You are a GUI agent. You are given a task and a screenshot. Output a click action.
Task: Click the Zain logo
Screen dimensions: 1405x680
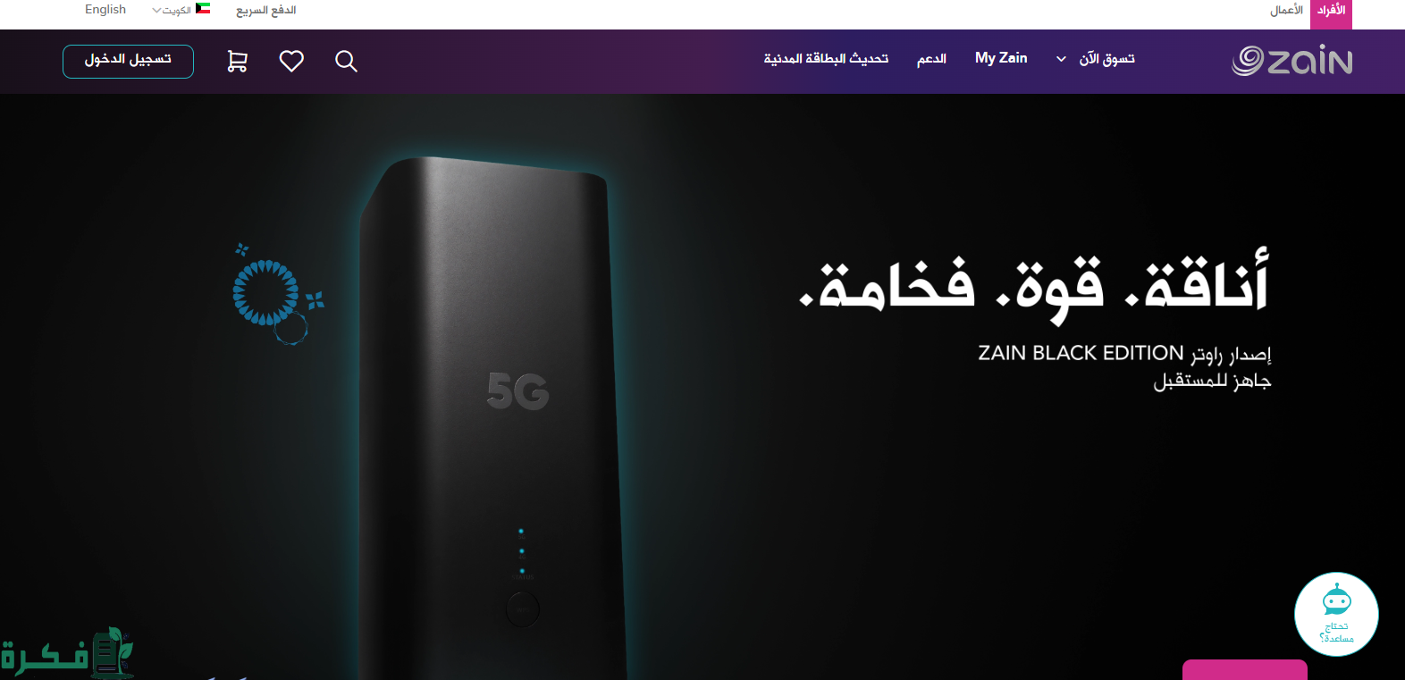[1291, 61]
